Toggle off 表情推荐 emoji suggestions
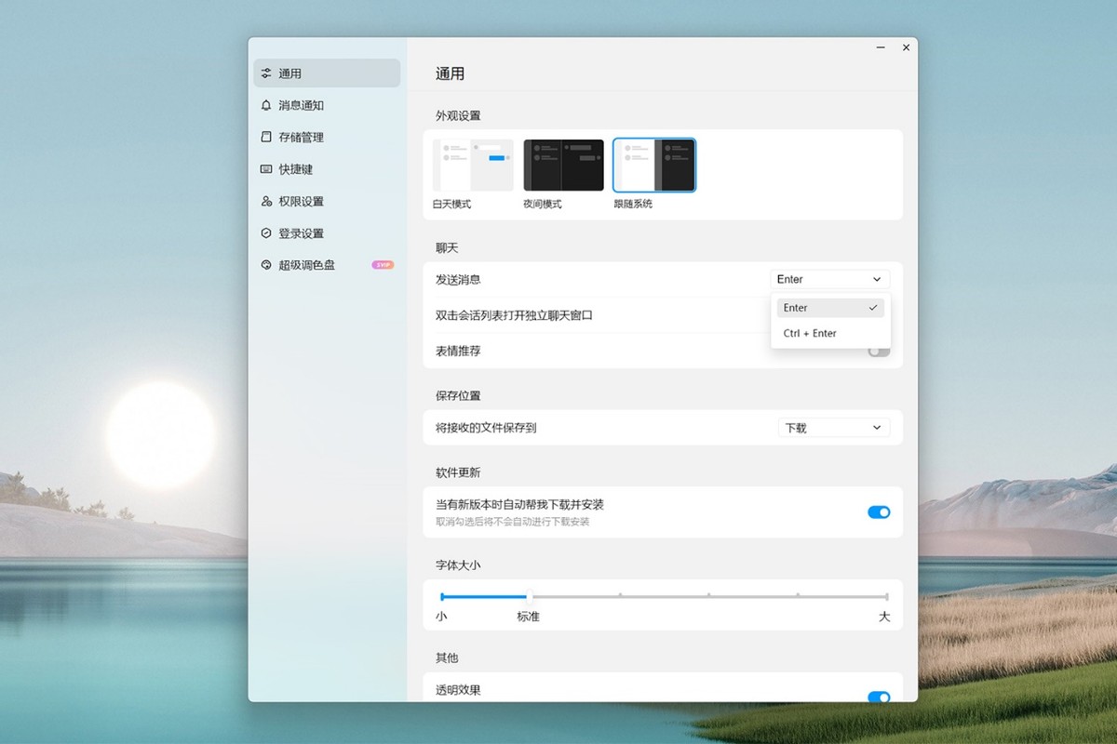The image size is (1117, 744). pyautogui.click(x=878, y=351)
